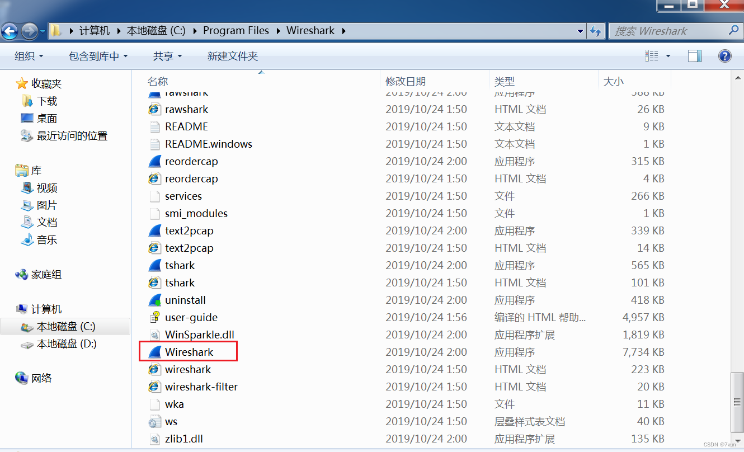Viewport: 744px width, 452px height.
Task: Click the file list vertical scrollbar thumb
Action: pyautogui.click(x=738, y=403)
